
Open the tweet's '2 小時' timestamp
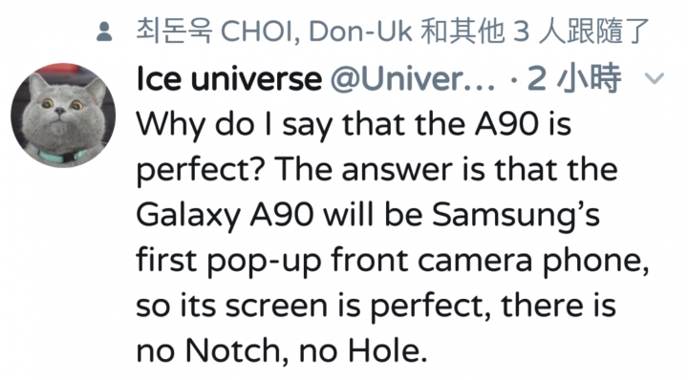pyautogui.click(x=574, y=78)
